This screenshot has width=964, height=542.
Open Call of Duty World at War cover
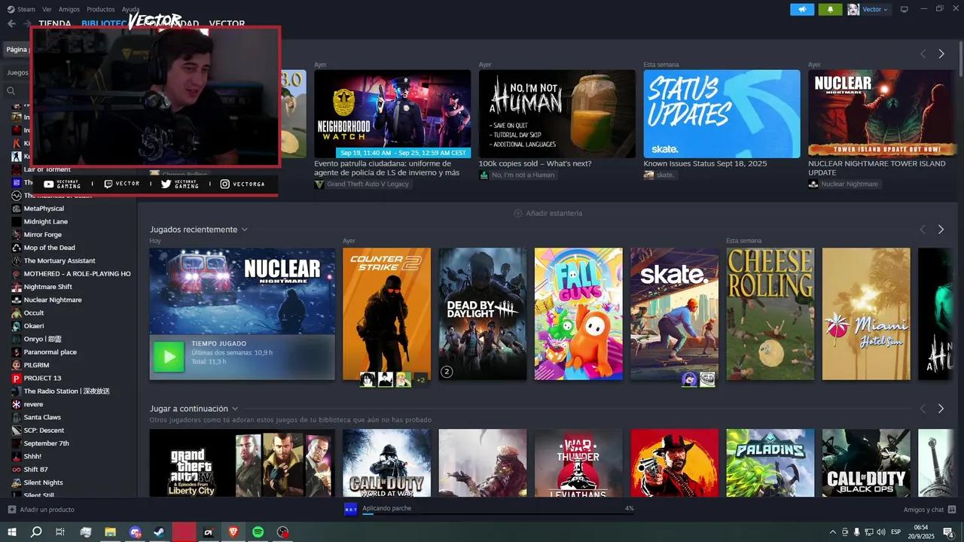pyautogui.click(x=386, y=463)
